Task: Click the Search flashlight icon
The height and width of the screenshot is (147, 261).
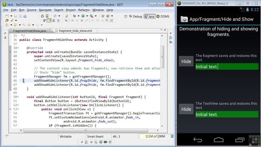Action: point(12,20)
